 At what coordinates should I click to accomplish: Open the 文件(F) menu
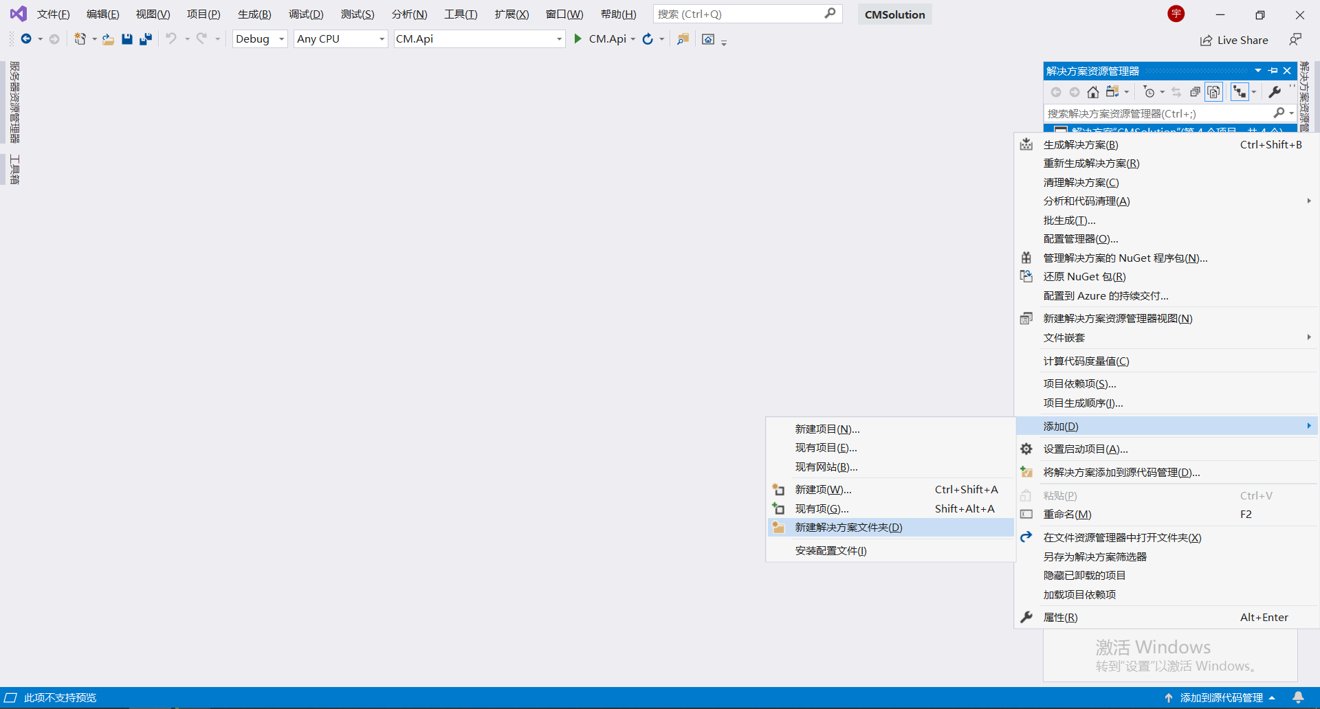point(53,14)
